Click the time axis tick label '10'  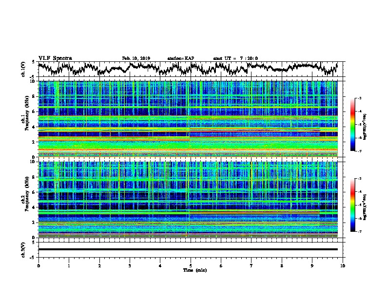pyautogui.click(x=343, y=266)
